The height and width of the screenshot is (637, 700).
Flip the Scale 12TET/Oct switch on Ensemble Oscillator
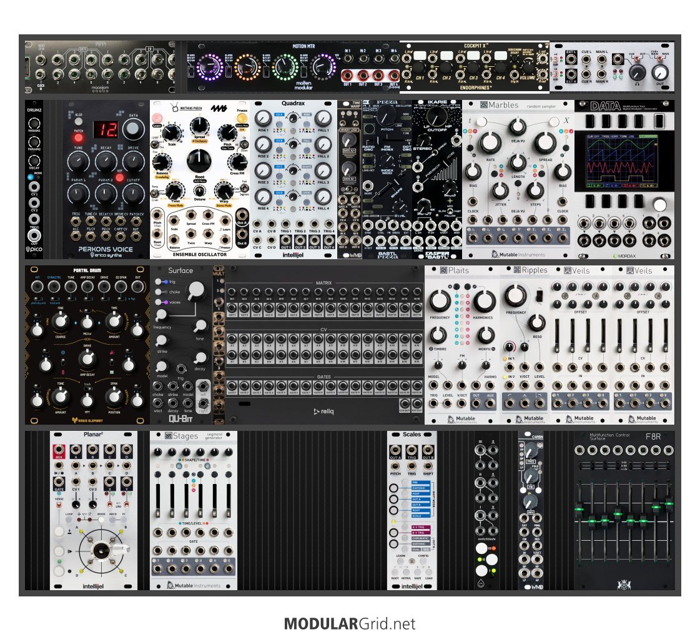(155, 144)
